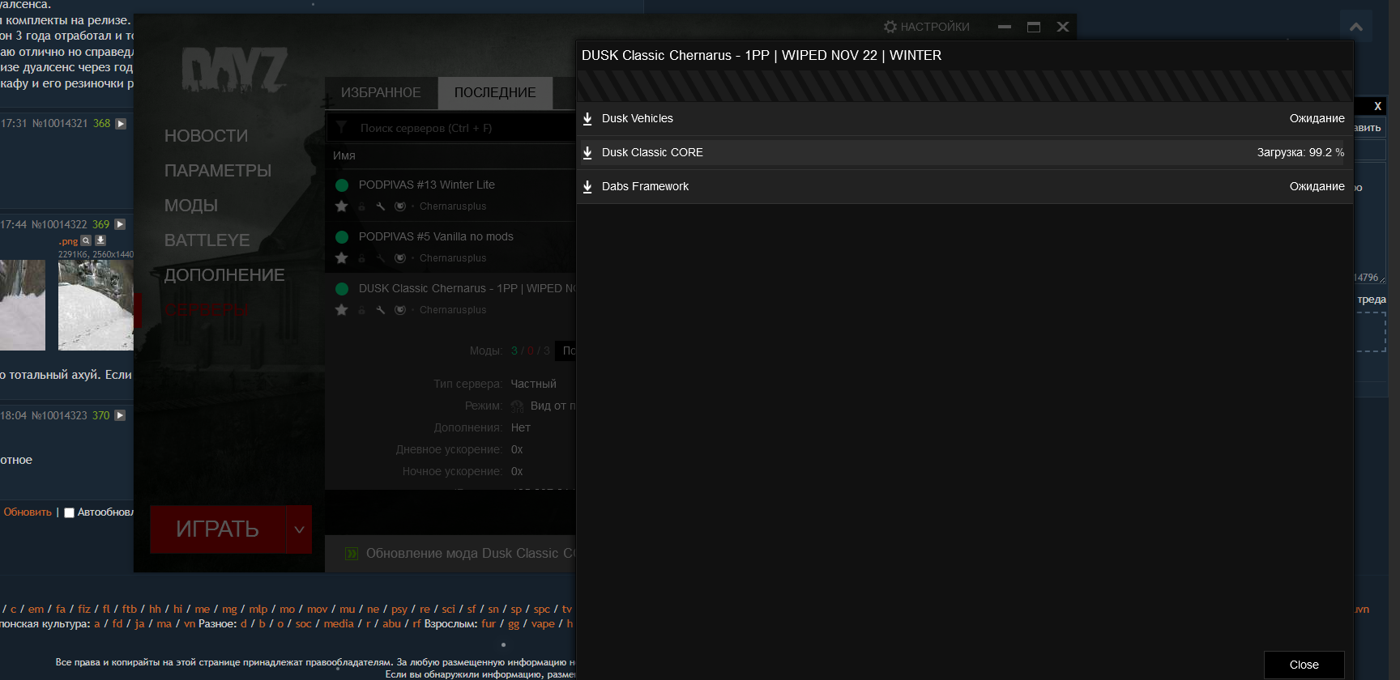This screenshot has width=1400, height=680.
Task: Click the lock icon under DUSK Classic Chernarus
Action: [x=362, y=310]
